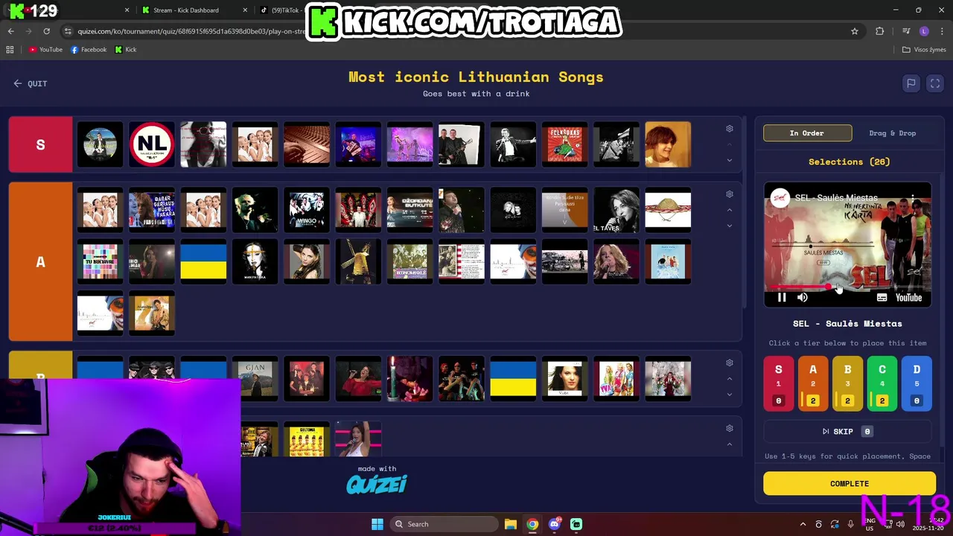Open settings gear for the A tier
Image resolution: width=953 pixels, height=536 pixels.
coord(730,194)
